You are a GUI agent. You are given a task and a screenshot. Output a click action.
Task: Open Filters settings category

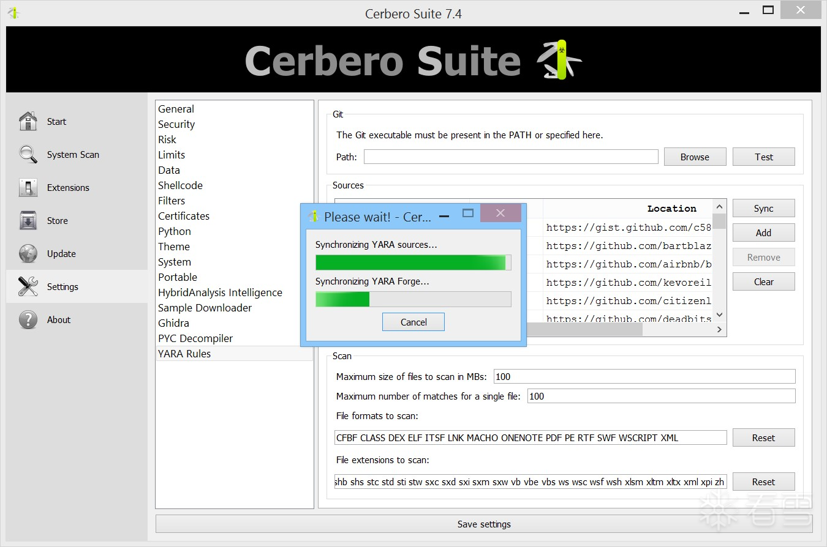234,201
